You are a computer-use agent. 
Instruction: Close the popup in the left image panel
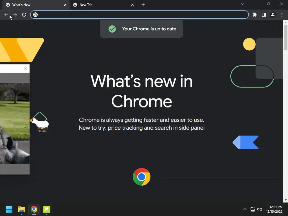[25, 68]
